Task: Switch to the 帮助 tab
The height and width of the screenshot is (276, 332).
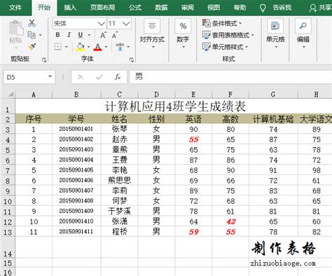Action: tap(240, 8)
